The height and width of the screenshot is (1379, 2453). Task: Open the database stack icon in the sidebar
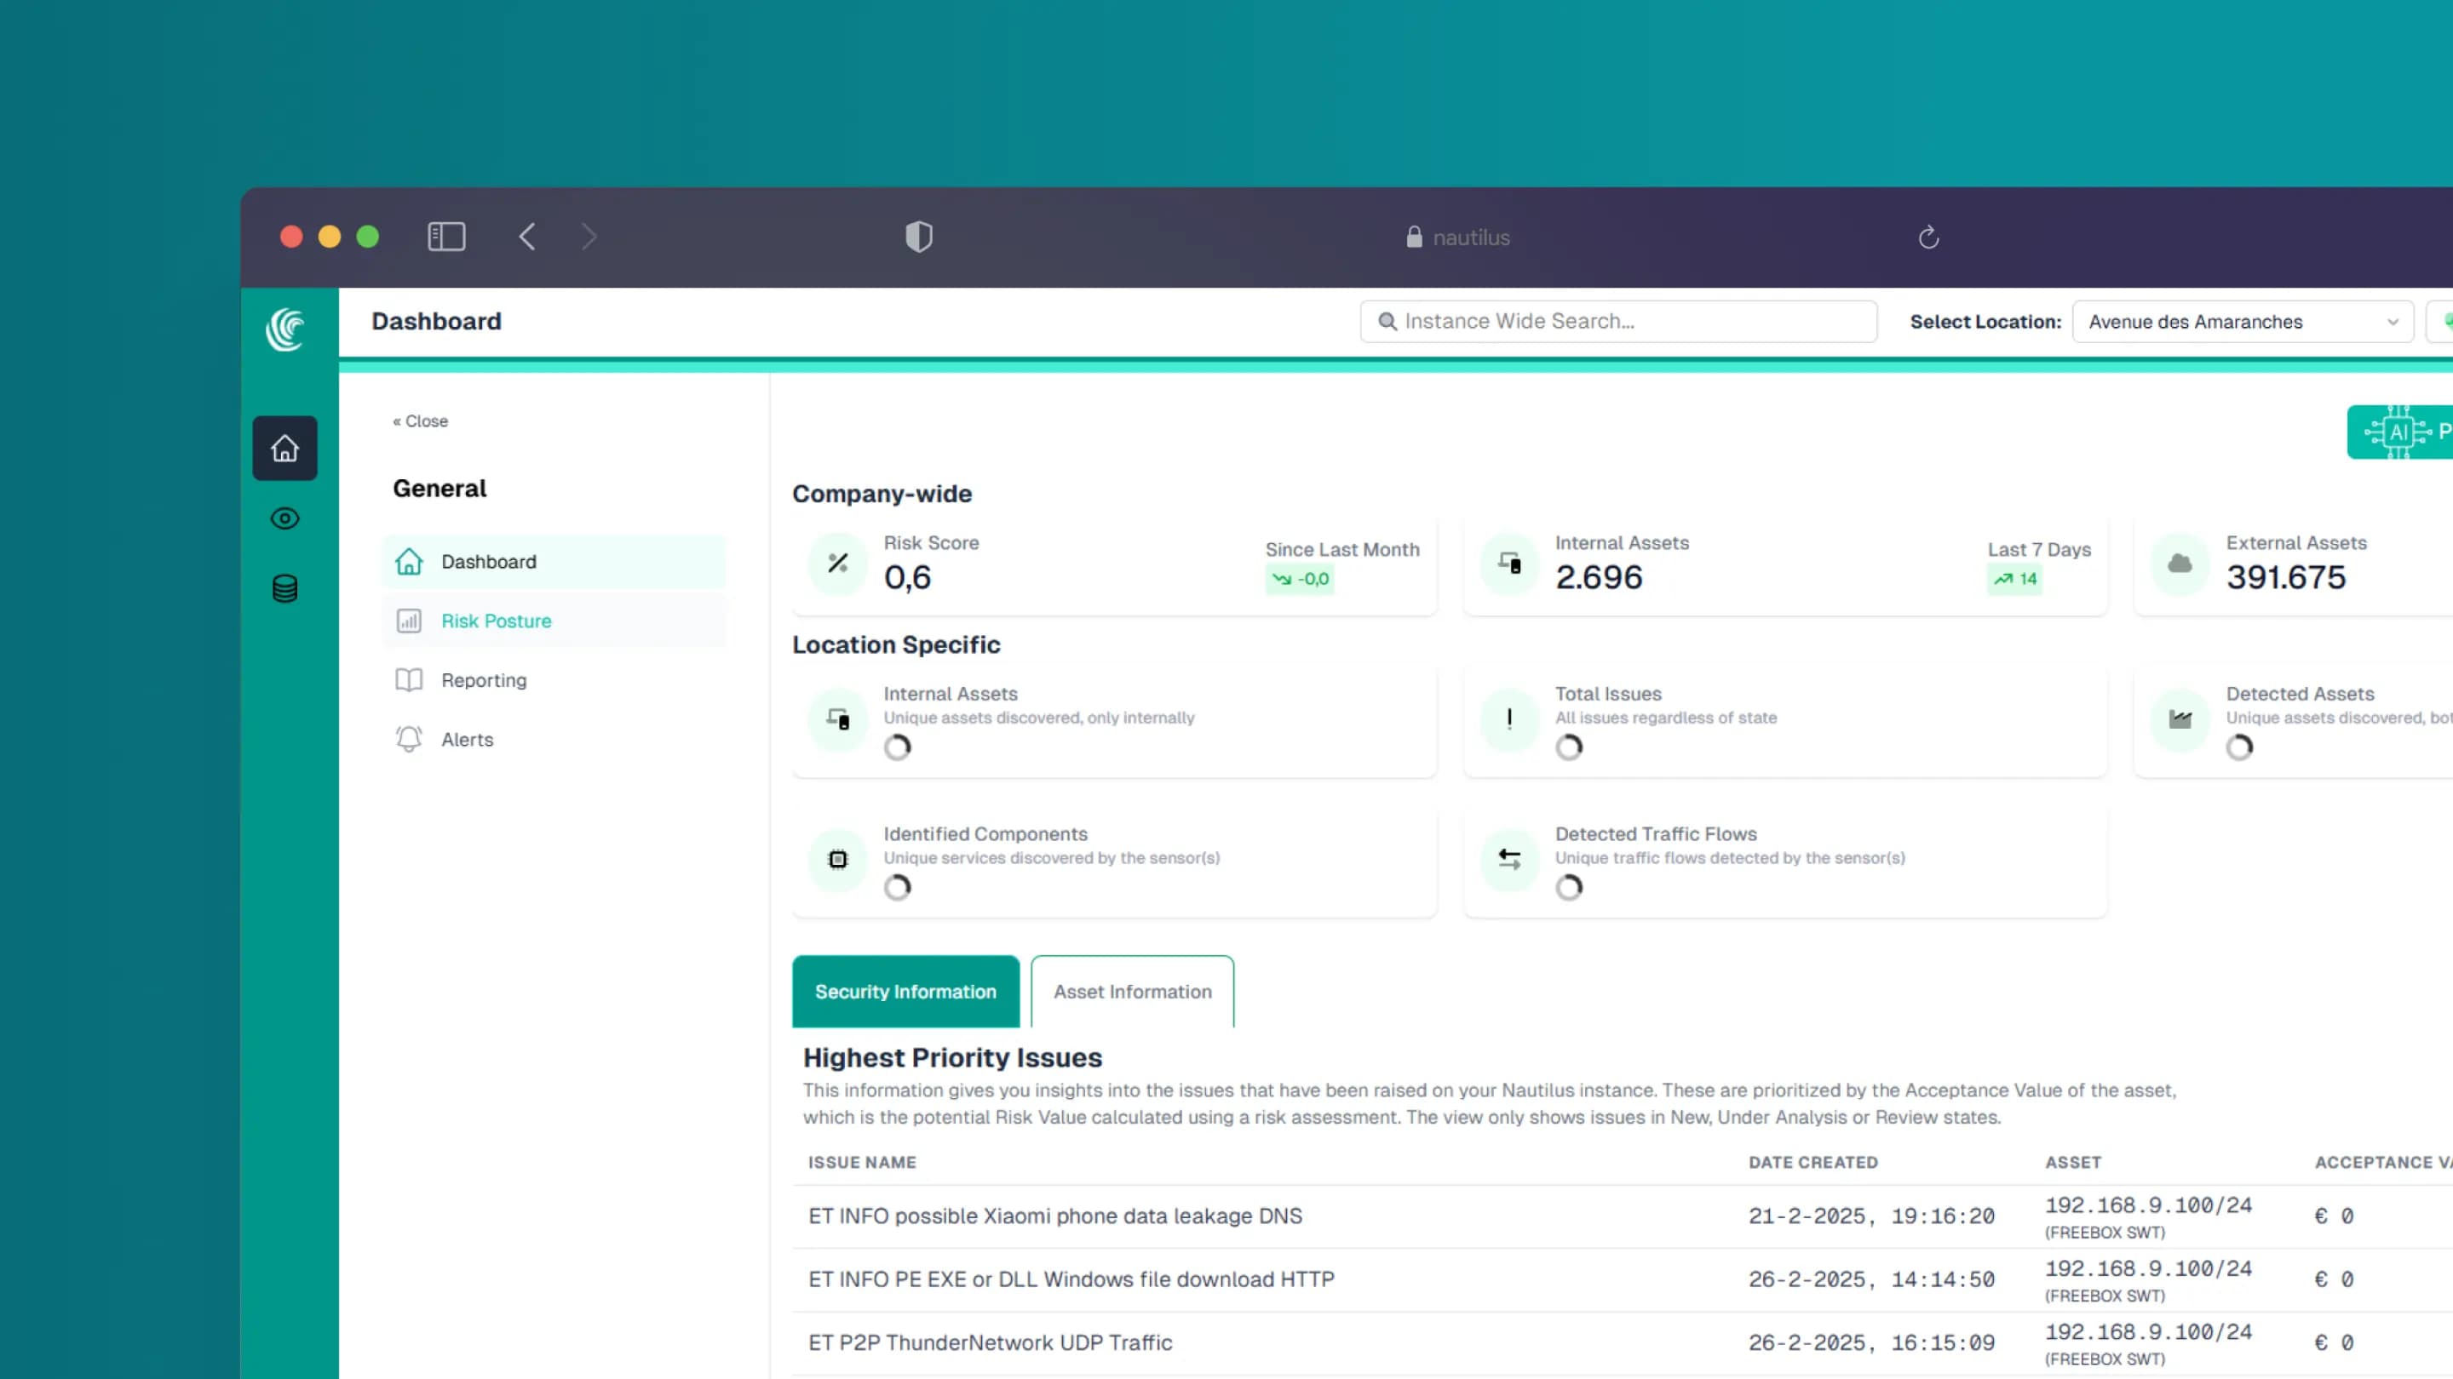click(x=284, y=589)
